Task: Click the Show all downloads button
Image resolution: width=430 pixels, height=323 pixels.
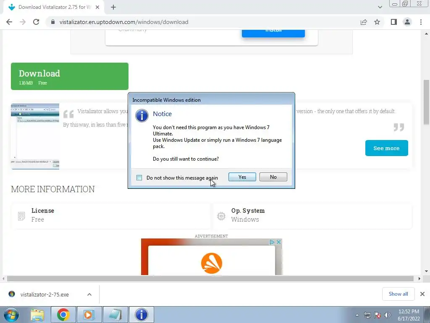Action: (x=398, y=294)
